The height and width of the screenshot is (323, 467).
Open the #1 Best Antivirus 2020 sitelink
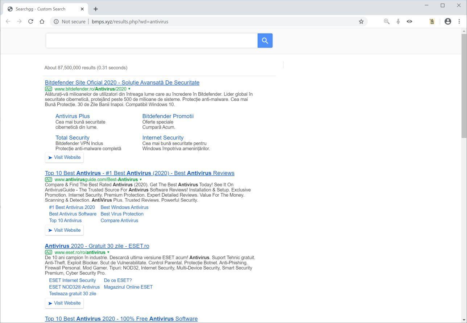pos(72,207)
